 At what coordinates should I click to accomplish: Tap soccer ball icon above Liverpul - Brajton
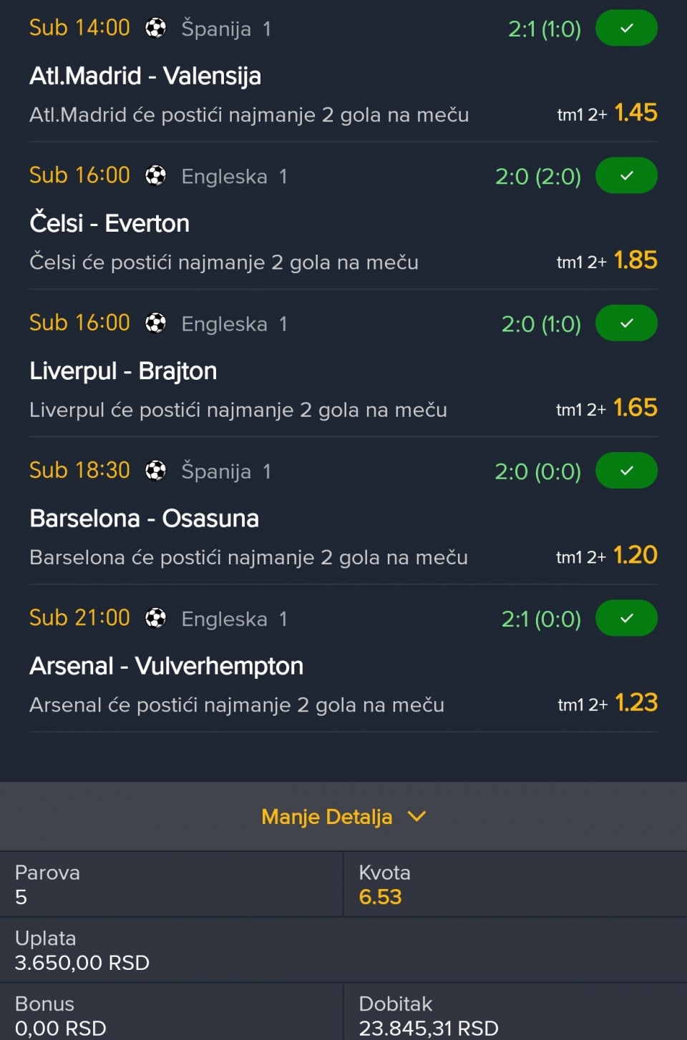(155, 323)
